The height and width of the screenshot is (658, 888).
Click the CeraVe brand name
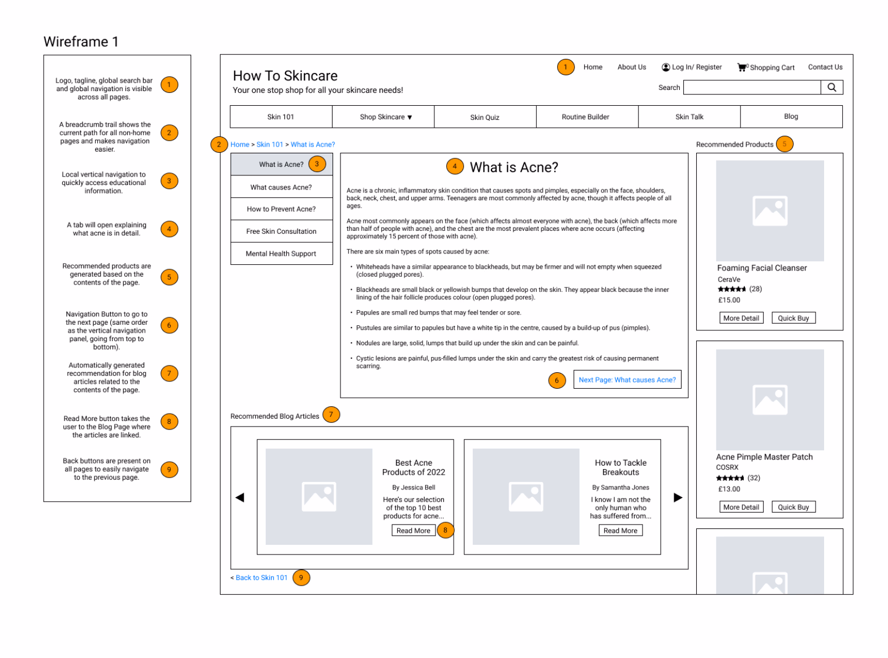coord(728,279)
